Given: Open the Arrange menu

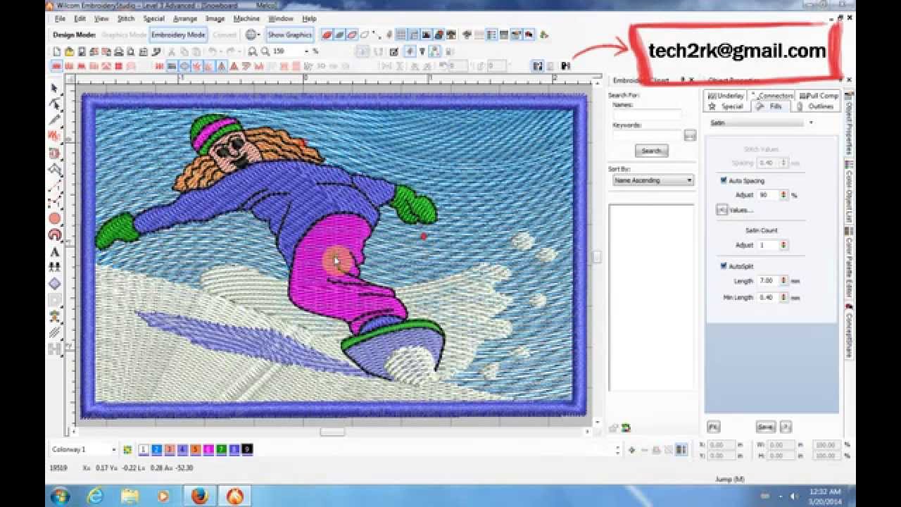Looking at the screenshot, I should [x=185, y=18].
